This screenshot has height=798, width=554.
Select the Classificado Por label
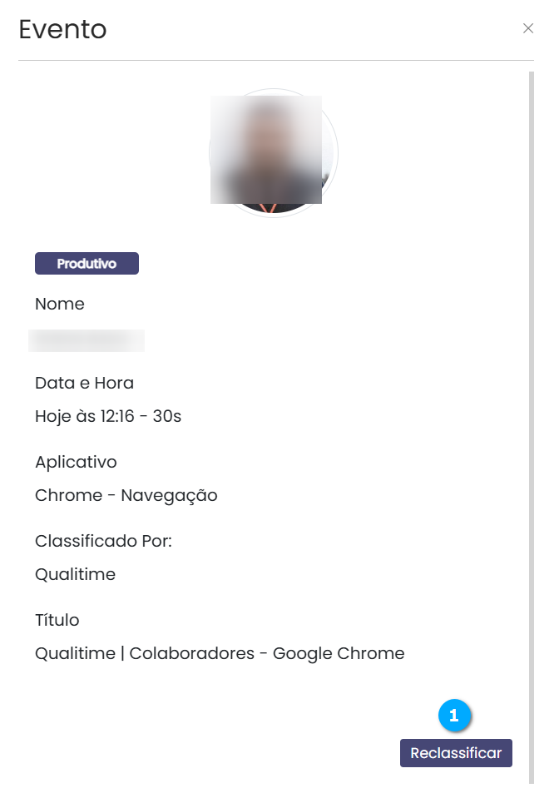point(103,542)
